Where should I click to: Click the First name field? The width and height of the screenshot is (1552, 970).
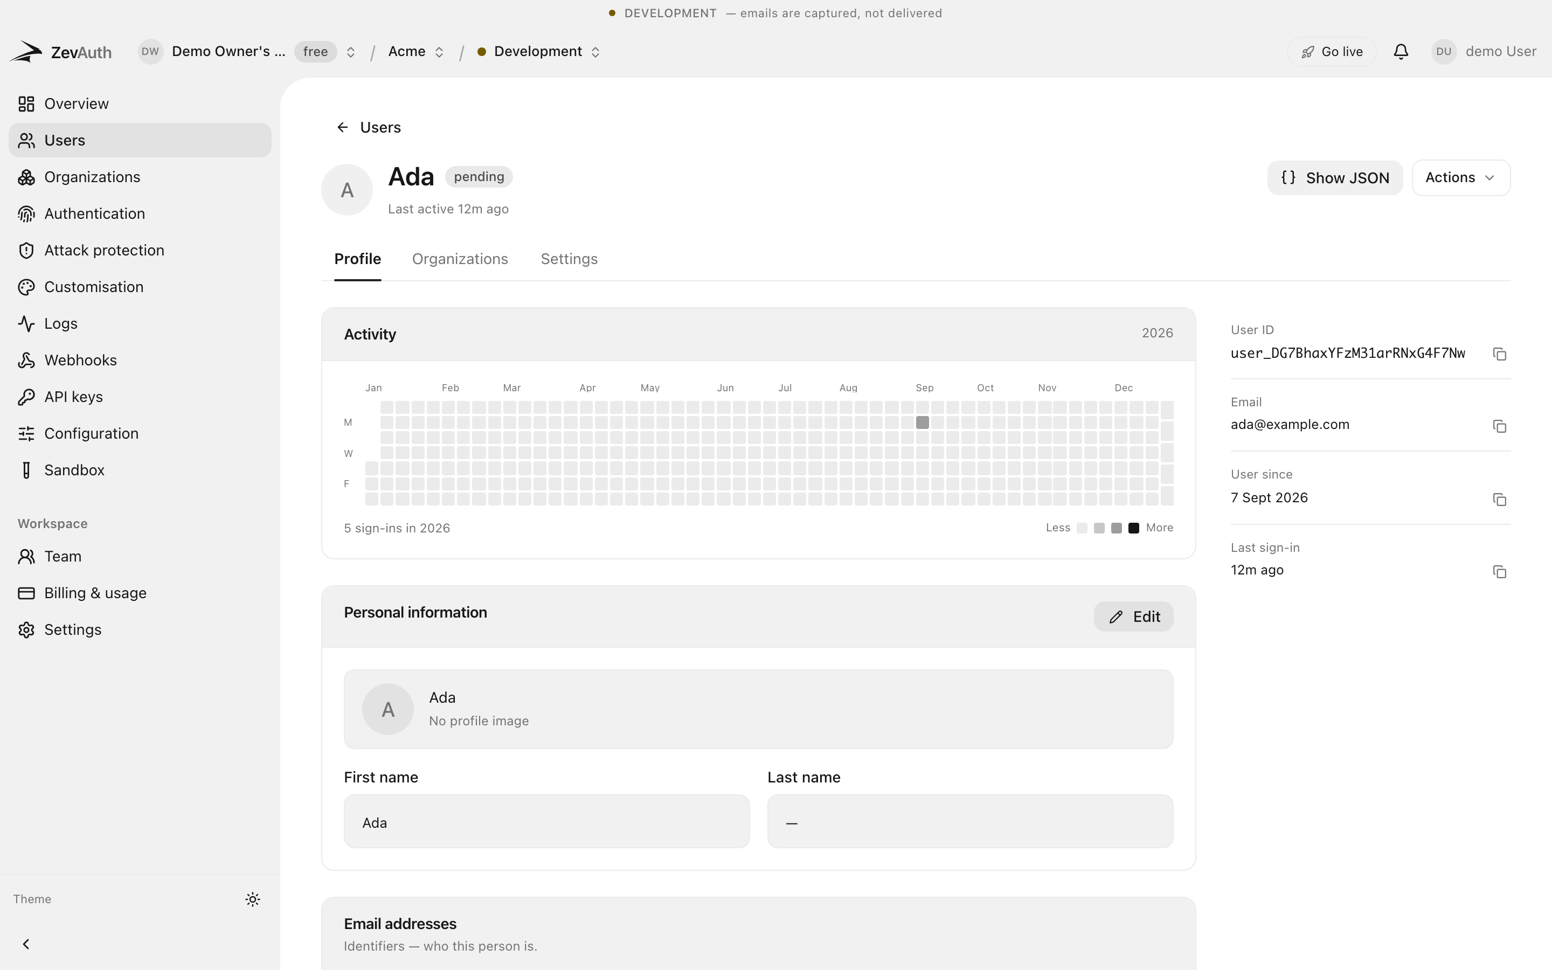click(x=546, y=821)
